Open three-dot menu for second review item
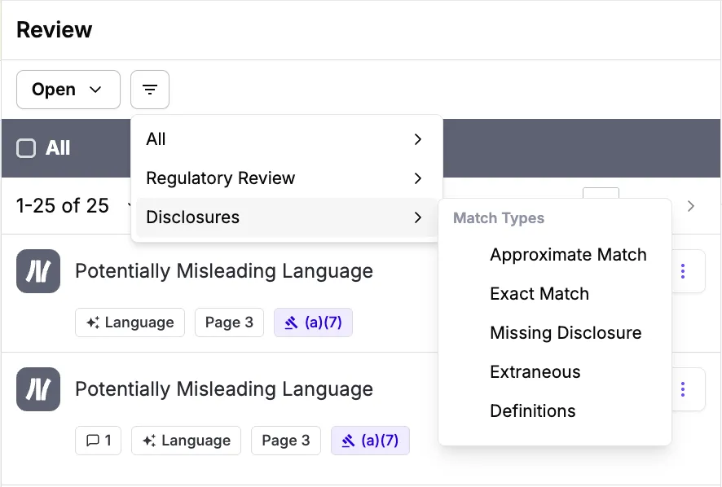Screen dimensions: 722x487 [683, 389]
